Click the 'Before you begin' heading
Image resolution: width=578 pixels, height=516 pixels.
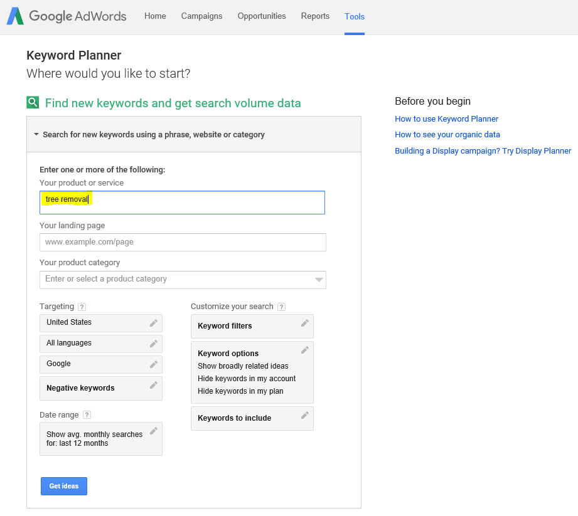coord(433,102)
